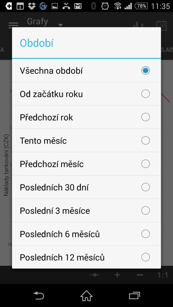The width and height of the screenshot is (173, 307).
Task: Tap the bar chart icon in header
Action: click(138, 25)
